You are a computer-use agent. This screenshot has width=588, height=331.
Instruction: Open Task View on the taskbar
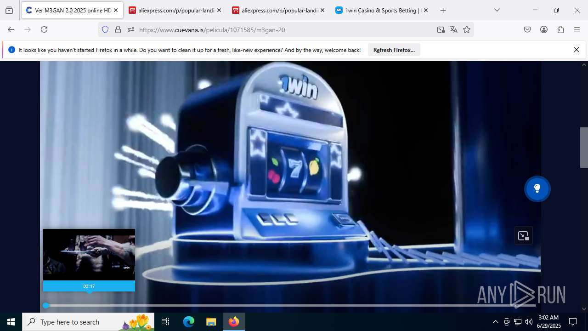tap(165, 322)
